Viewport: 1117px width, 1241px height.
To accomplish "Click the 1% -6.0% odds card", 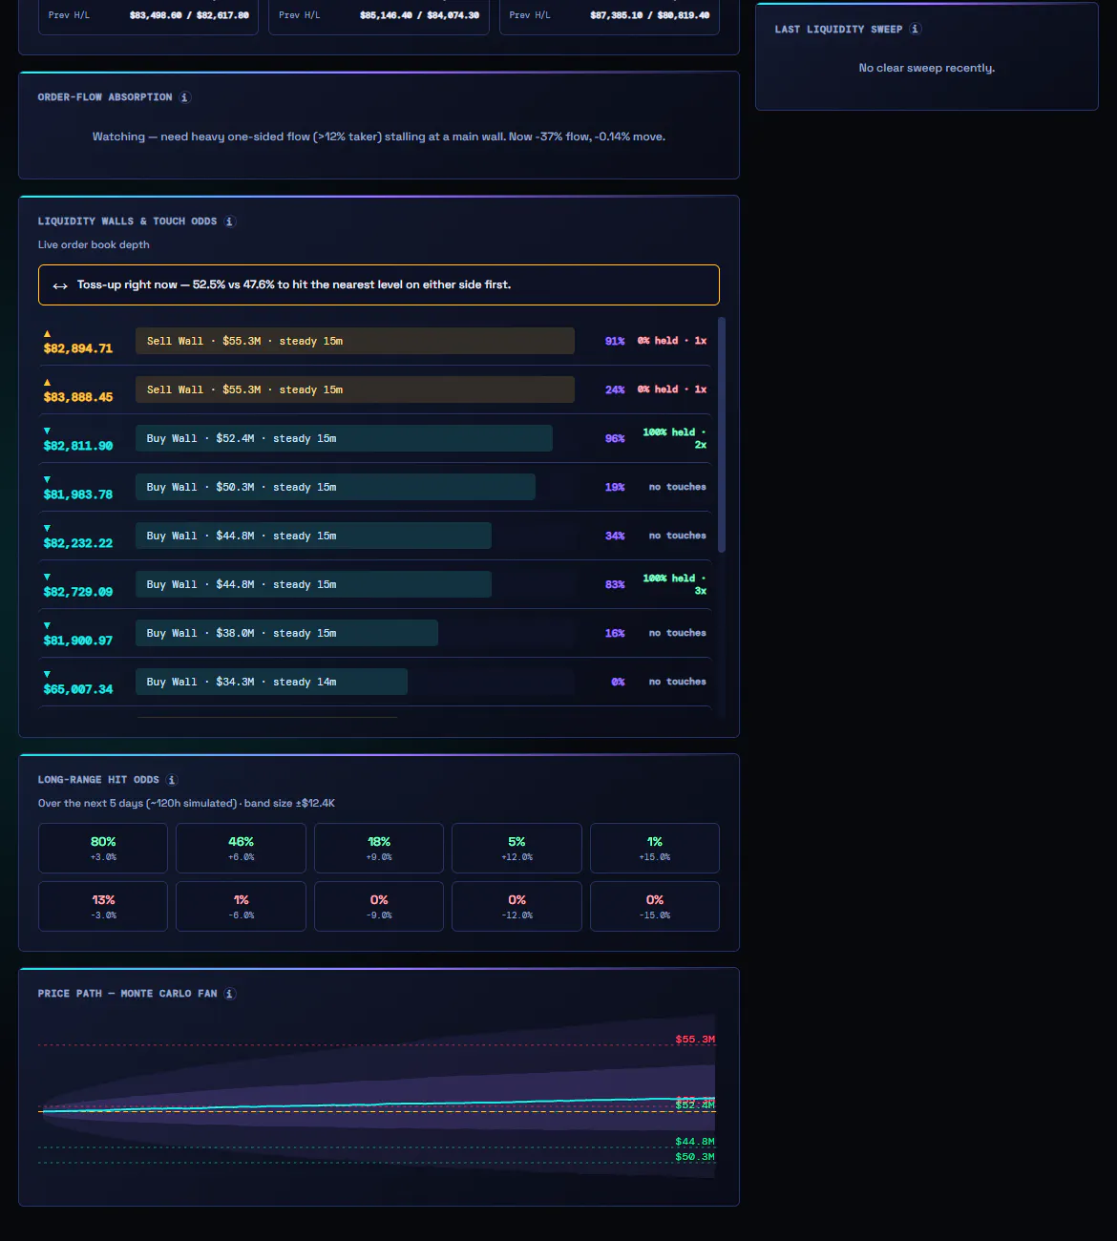I will 241,906.
